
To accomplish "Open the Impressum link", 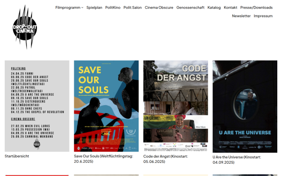I will tap(263, 16).
